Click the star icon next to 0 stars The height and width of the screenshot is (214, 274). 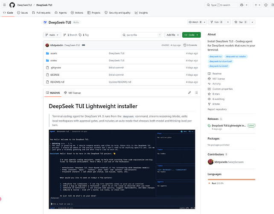pyautogui.click(x=209, y=94)
